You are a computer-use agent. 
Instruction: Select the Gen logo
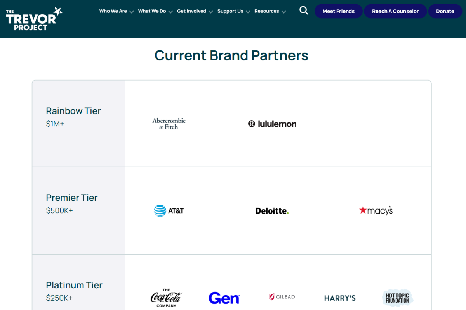click(x=224, y=298)
